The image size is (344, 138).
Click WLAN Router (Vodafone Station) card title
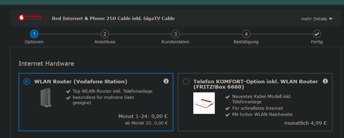(x=81, y=82)
